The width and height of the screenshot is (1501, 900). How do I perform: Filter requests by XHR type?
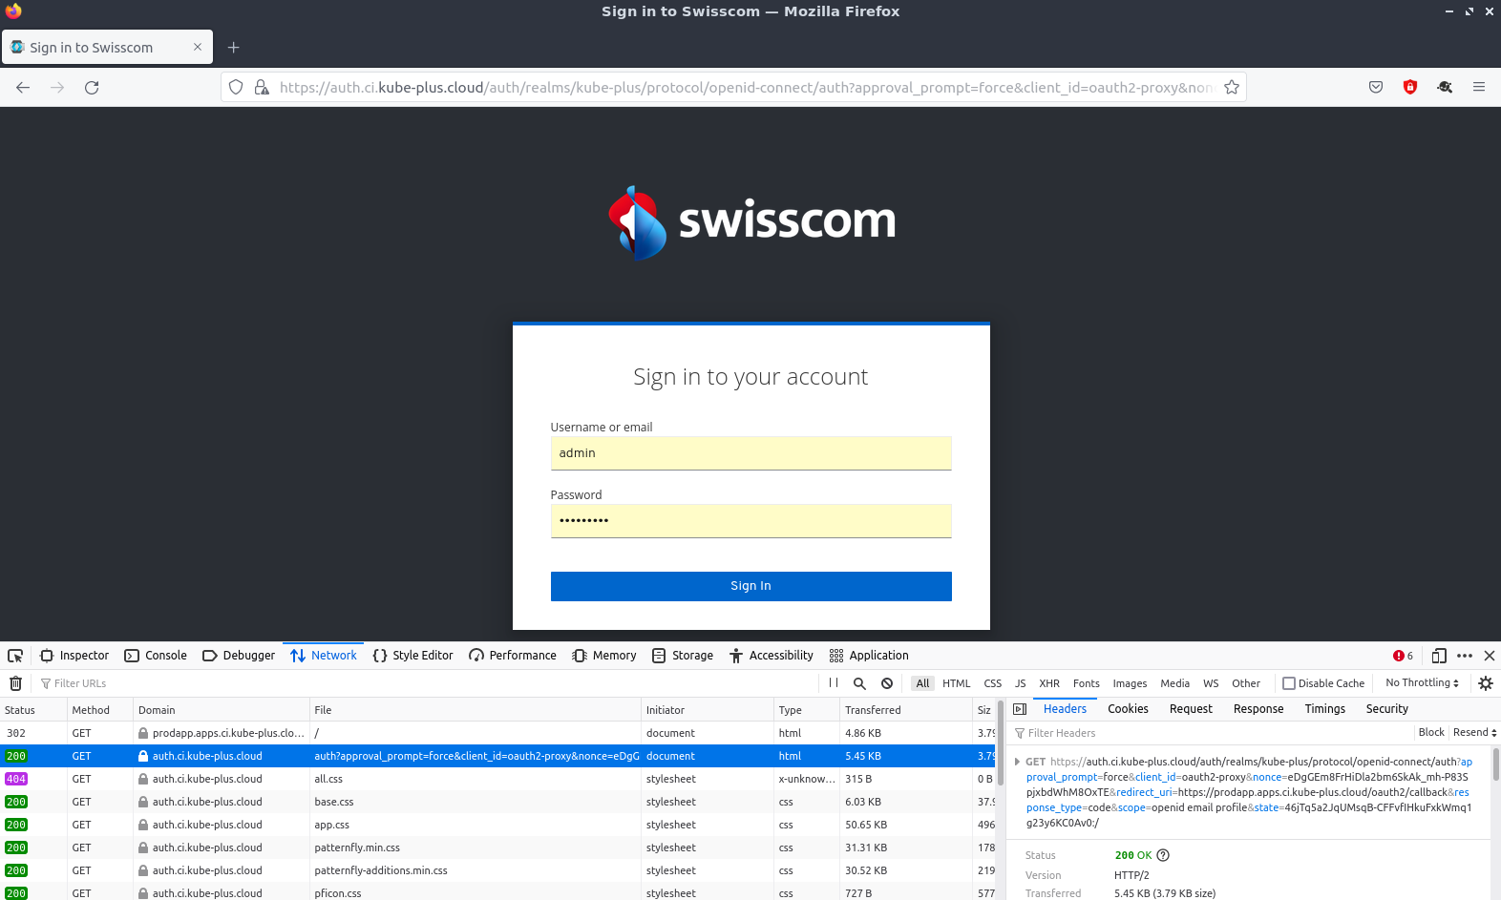click(1049, 683)
